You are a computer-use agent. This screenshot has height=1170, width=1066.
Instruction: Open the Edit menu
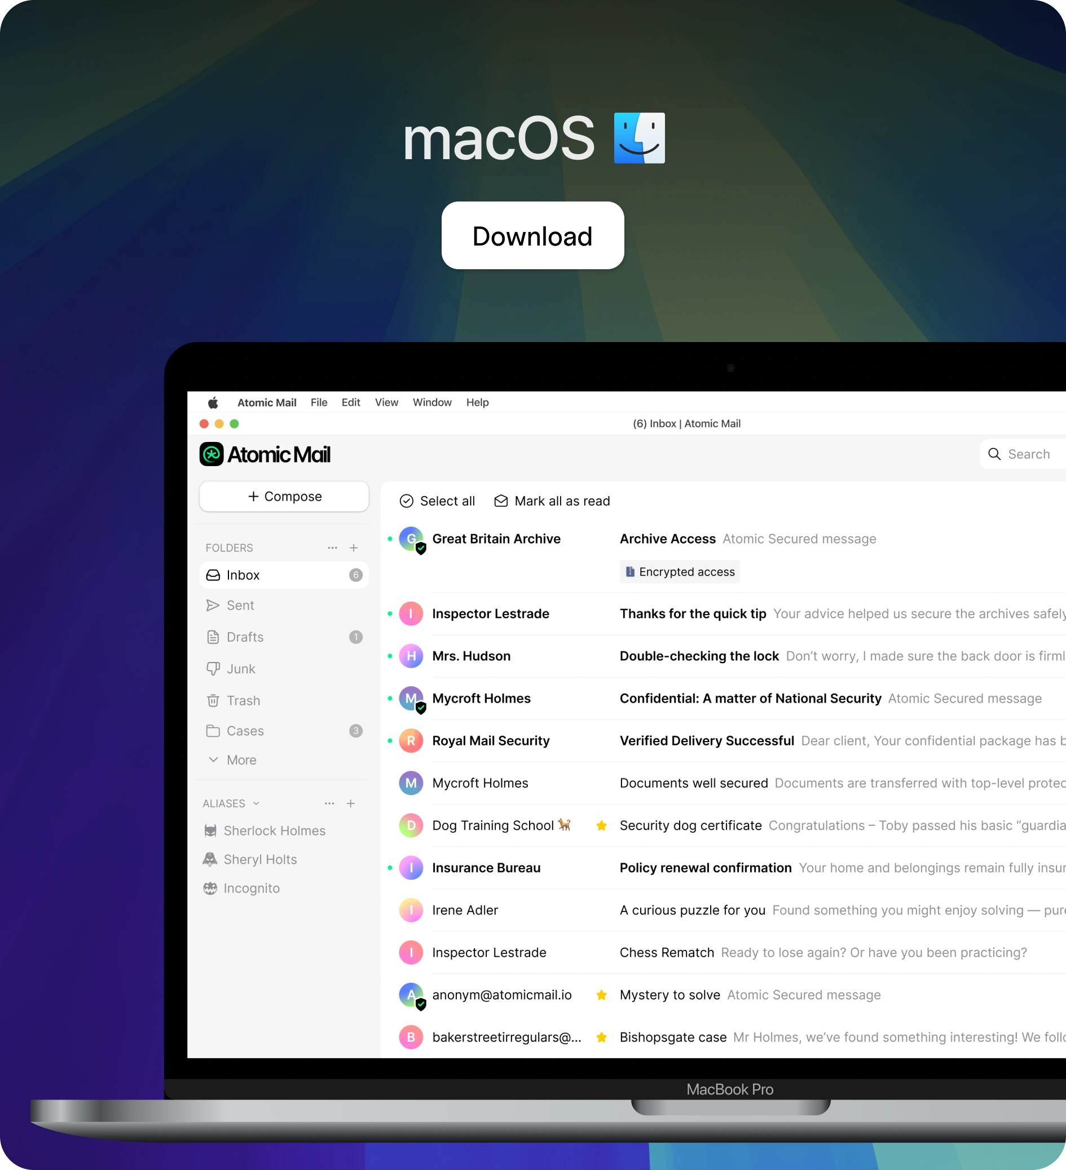pos(351,402)
